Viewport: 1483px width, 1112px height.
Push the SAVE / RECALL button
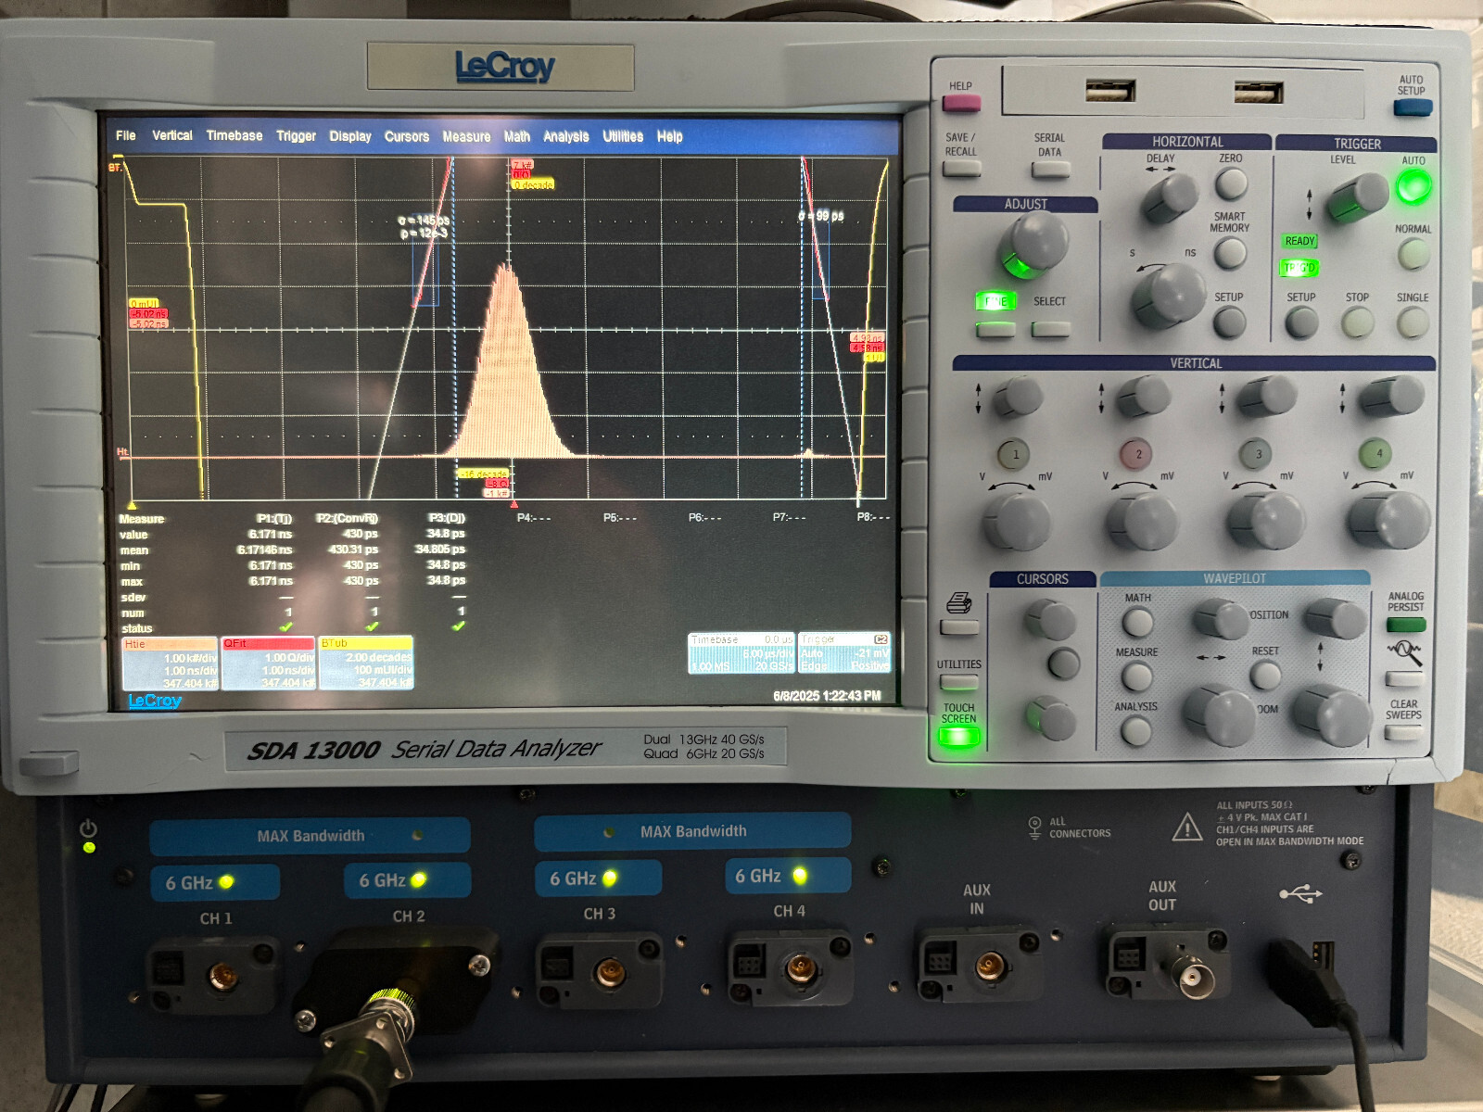tap(961, 169)
